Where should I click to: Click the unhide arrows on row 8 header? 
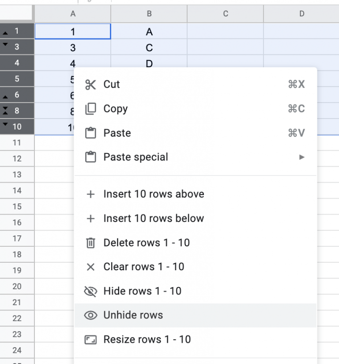pos(5,111)
